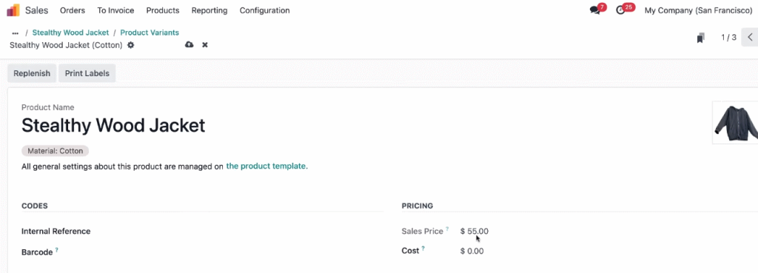Show the Sales Price help tooltip icon
Image resolution: width=758 pixels, height=273 pixels.
(447, 229)
